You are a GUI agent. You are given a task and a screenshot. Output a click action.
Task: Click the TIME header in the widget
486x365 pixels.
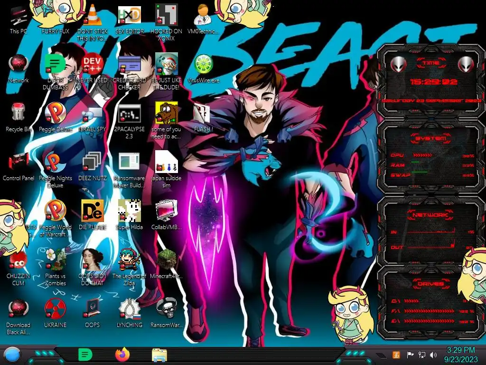[431, 63]
